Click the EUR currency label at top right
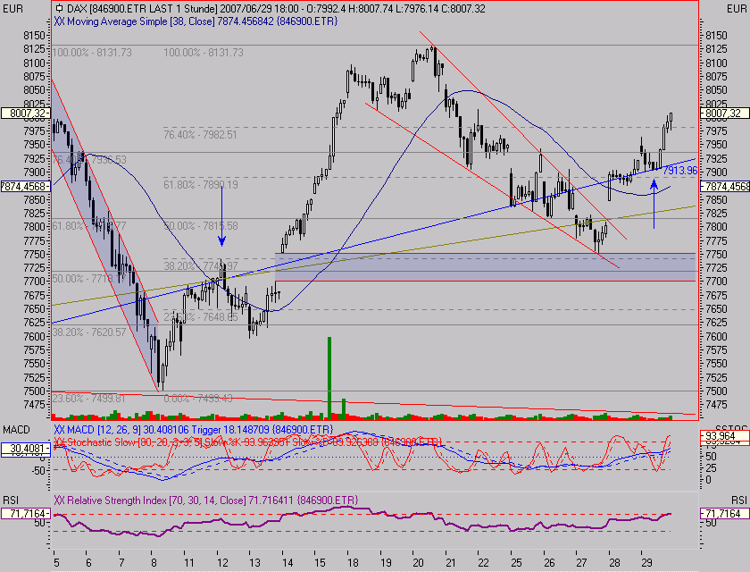Screen dimensions: 750x572 721,6
